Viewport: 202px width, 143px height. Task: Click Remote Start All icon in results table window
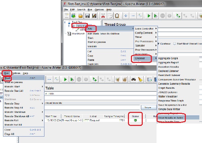click(95, 79)
